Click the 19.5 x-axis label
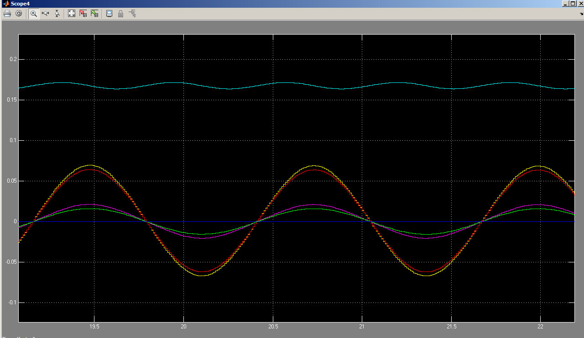The width and height of the screenshot is (584, 338). (94, 327)
